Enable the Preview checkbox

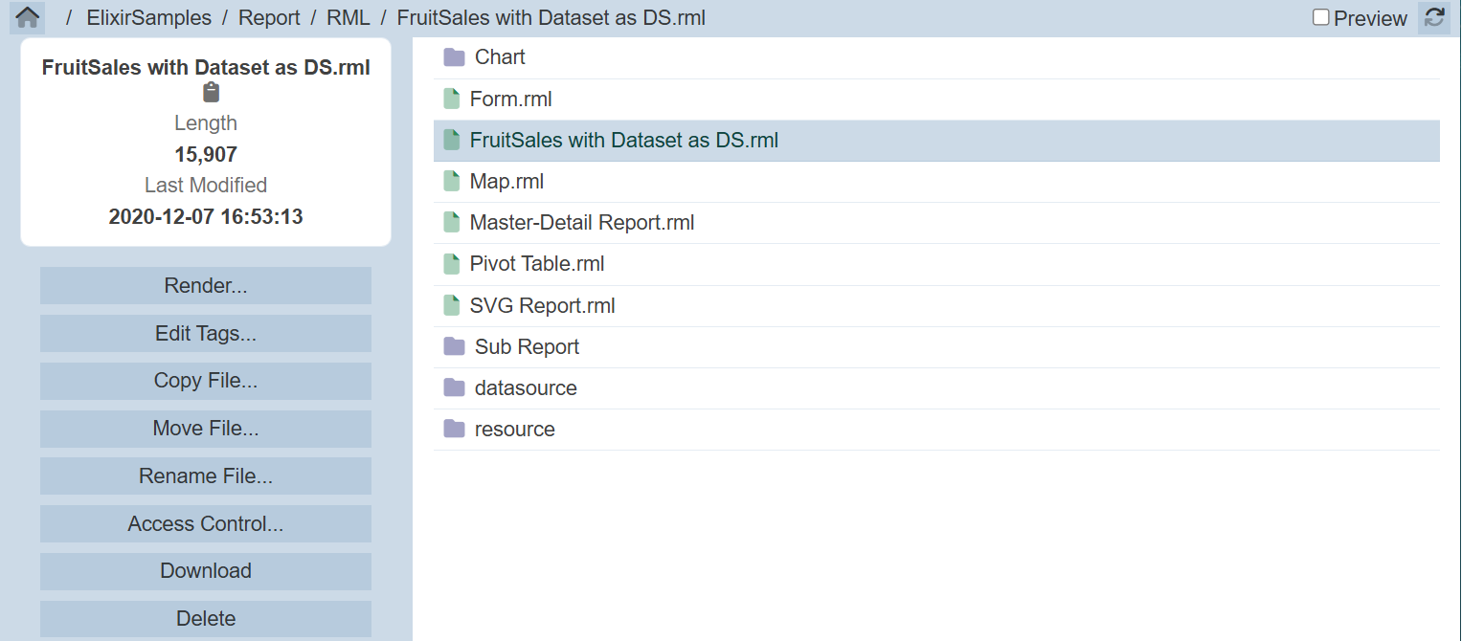(1320, 18)
